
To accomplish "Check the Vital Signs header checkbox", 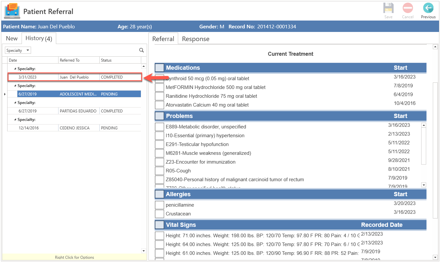I will coord(160,225).
